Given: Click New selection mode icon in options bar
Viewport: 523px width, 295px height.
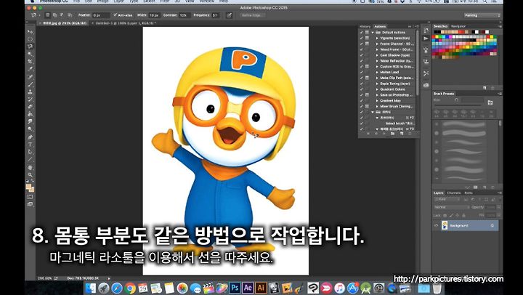Looking at the screenshot, I should click(48, 15).
